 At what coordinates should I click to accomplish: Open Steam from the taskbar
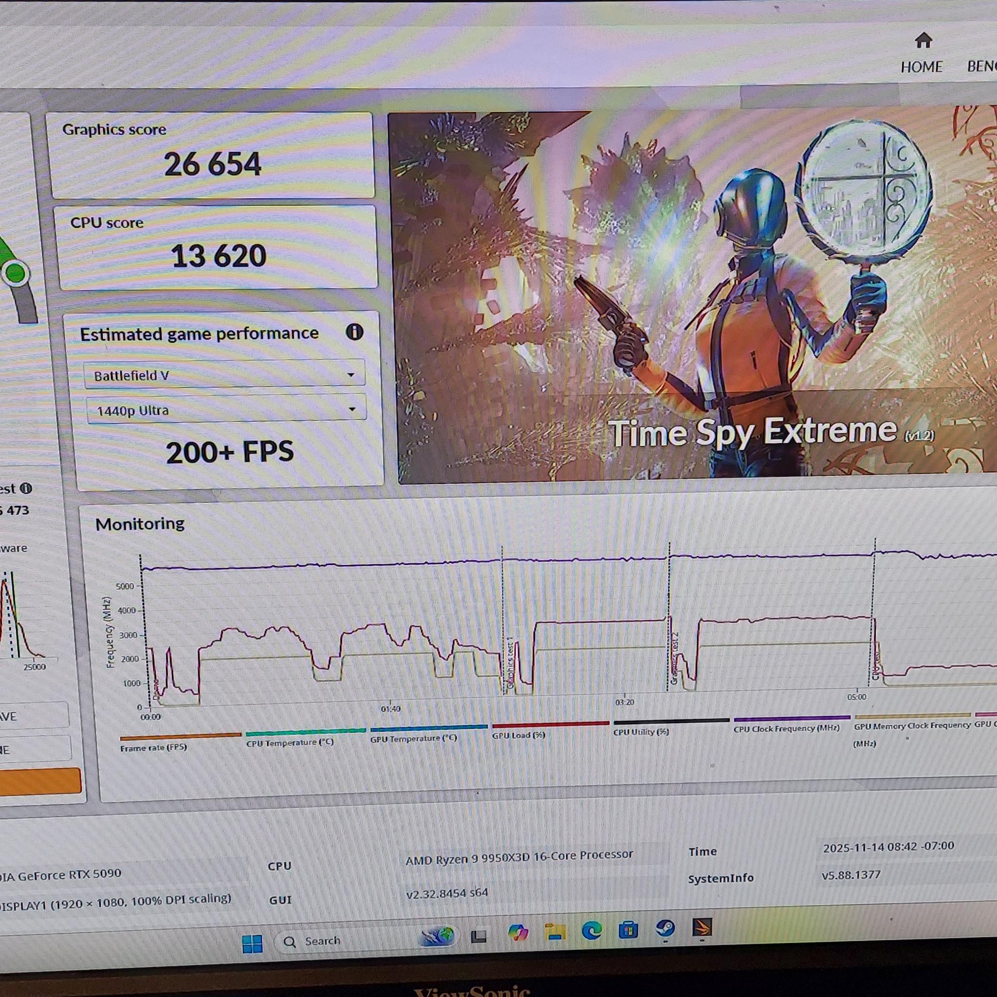coord(665,929)
